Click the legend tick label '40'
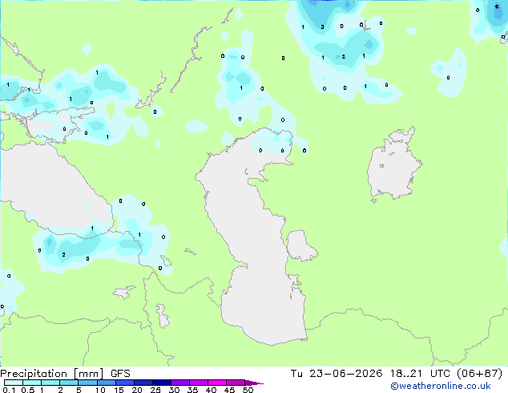 211,390
